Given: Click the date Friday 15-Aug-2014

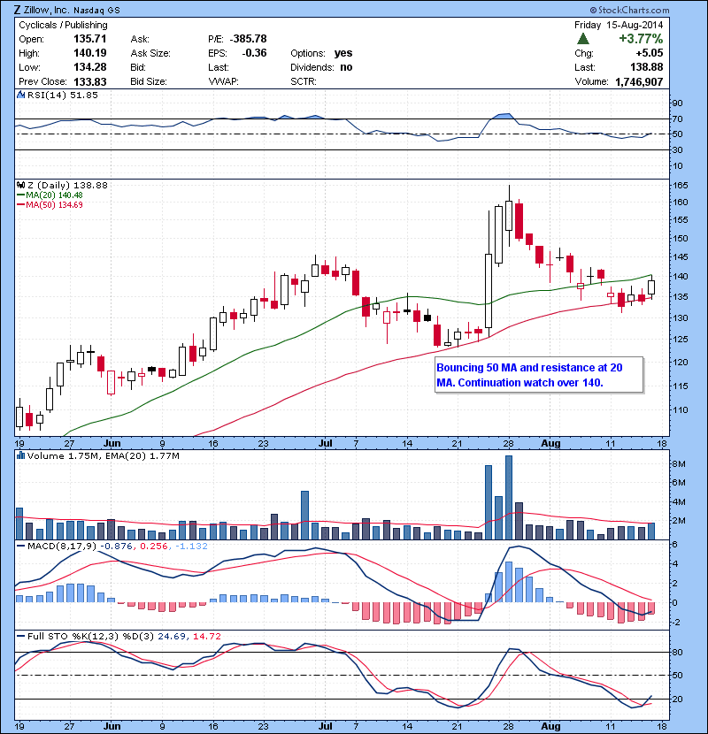Looking at the screenshot, I should click(x=619, y=25).
